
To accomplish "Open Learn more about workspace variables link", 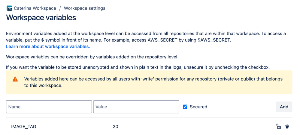I will coord(47,46).
